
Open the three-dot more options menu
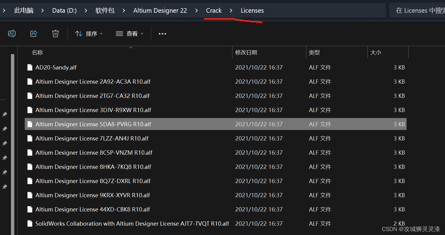(162, 34)
